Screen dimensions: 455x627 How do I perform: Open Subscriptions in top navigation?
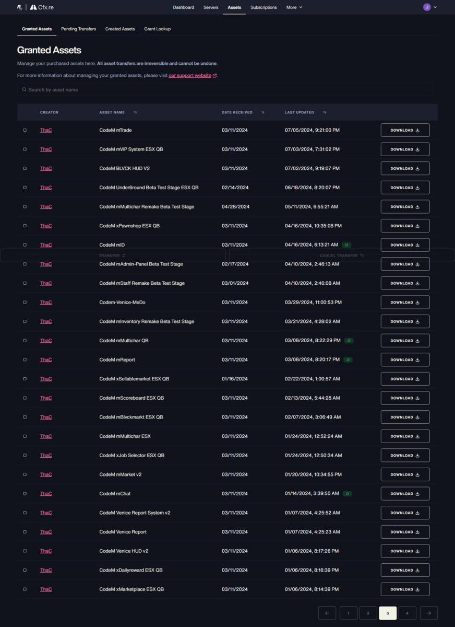(x=264, y=7)
